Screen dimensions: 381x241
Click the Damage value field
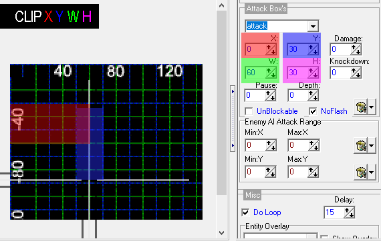pos(340,50)
